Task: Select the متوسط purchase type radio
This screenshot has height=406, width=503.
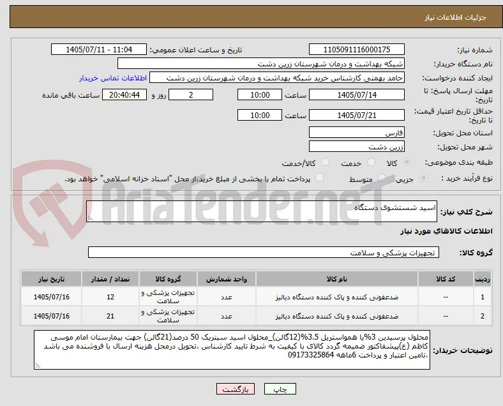Action: click(x=382, y=177)
